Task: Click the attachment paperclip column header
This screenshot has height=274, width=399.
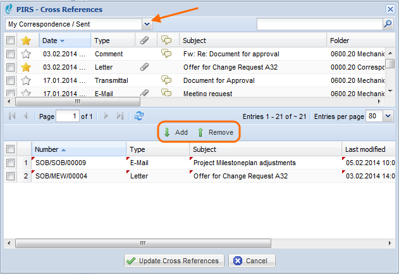Action: click(x=145, y=40)
